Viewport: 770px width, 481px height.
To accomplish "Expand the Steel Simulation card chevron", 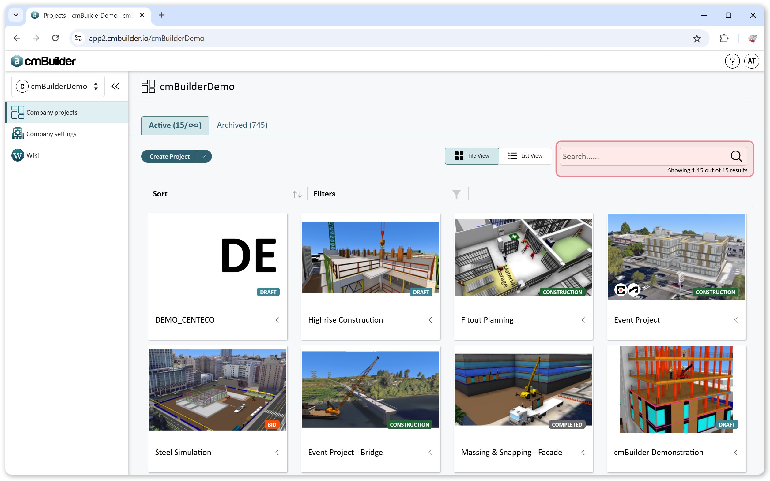I will coord(277,452).
